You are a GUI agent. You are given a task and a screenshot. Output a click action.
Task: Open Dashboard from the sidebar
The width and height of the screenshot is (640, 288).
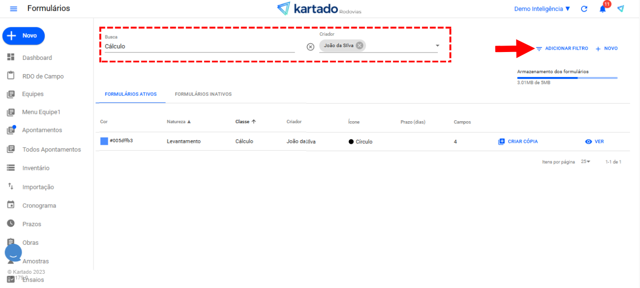pyautogui.click(x=36, y=58)
